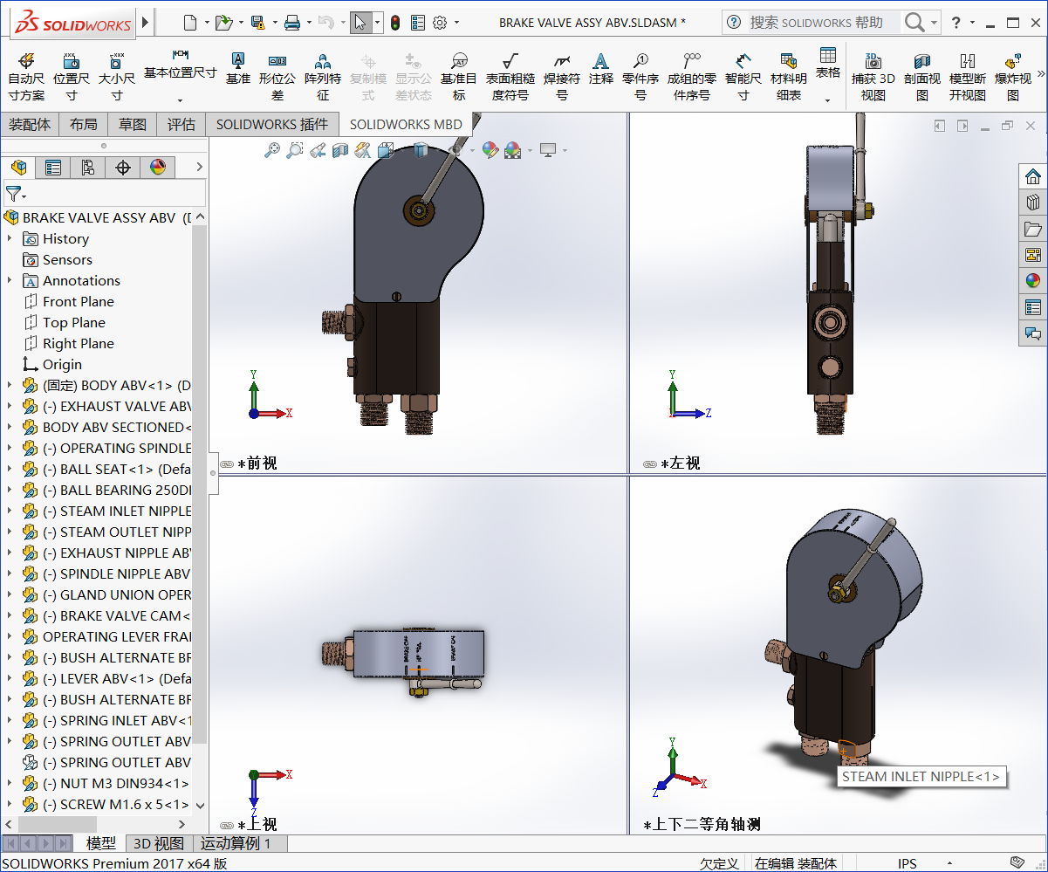Click the 搜索 SOLIDWORKS 帮助 search field
The image size is (1048, 872).
pos(823,22)
